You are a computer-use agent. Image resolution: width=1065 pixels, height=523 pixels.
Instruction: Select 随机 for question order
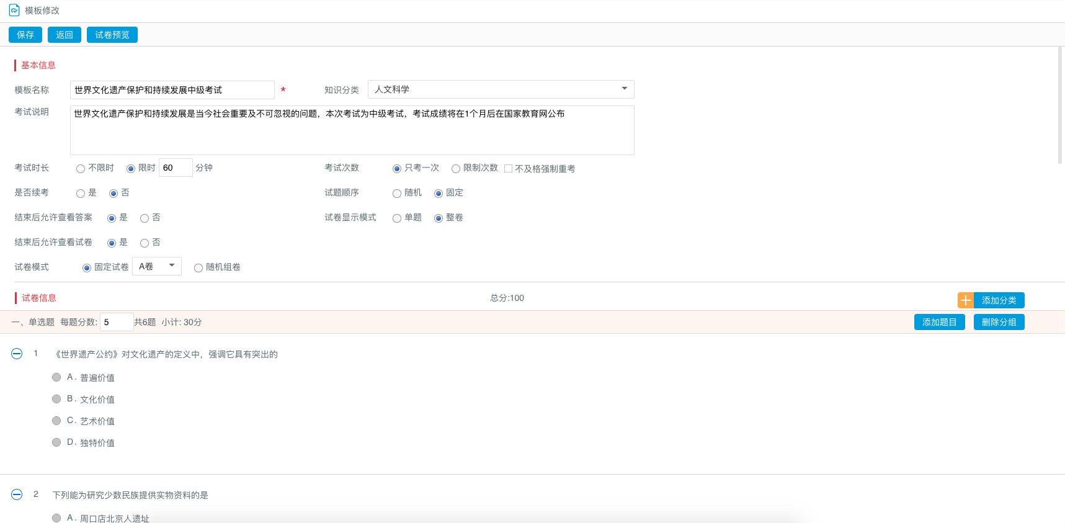(397, 194)
